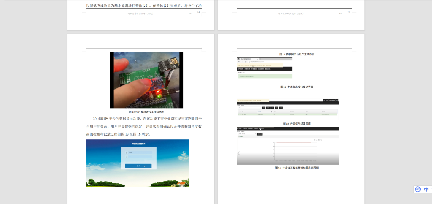
Task: Click the iFLY input method logo
Action: pyautogui.click(x=418, y=189)
